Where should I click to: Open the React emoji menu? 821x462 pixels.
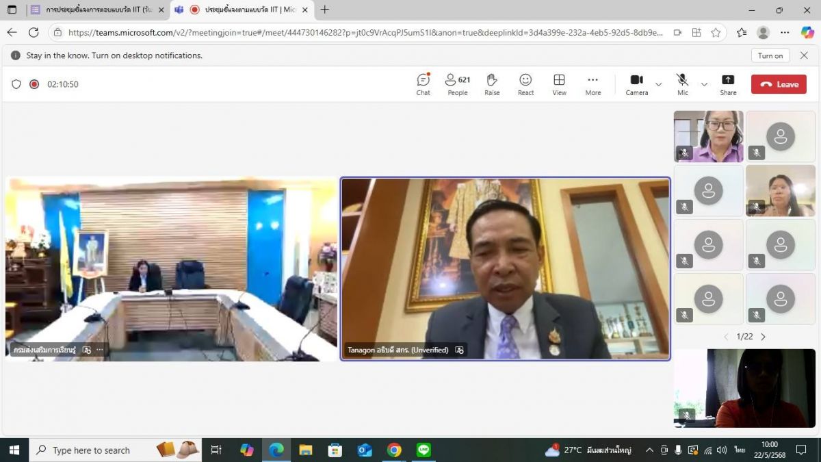coord(525,84)
